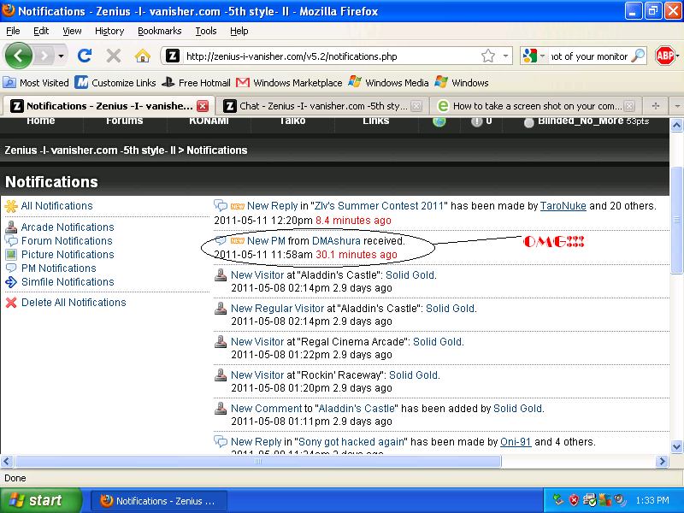The height and width of the screenshot is (513, 684).
Task: Click the red X Delete All icon
Action: click(x=11, y=303)
